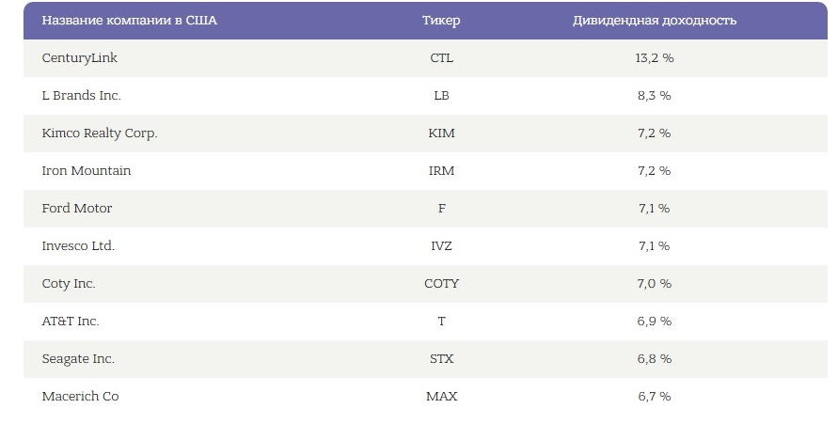This screenshot has width=838, height=424.
Task: Click the LB ticker cell
Action: coord(441,96)
